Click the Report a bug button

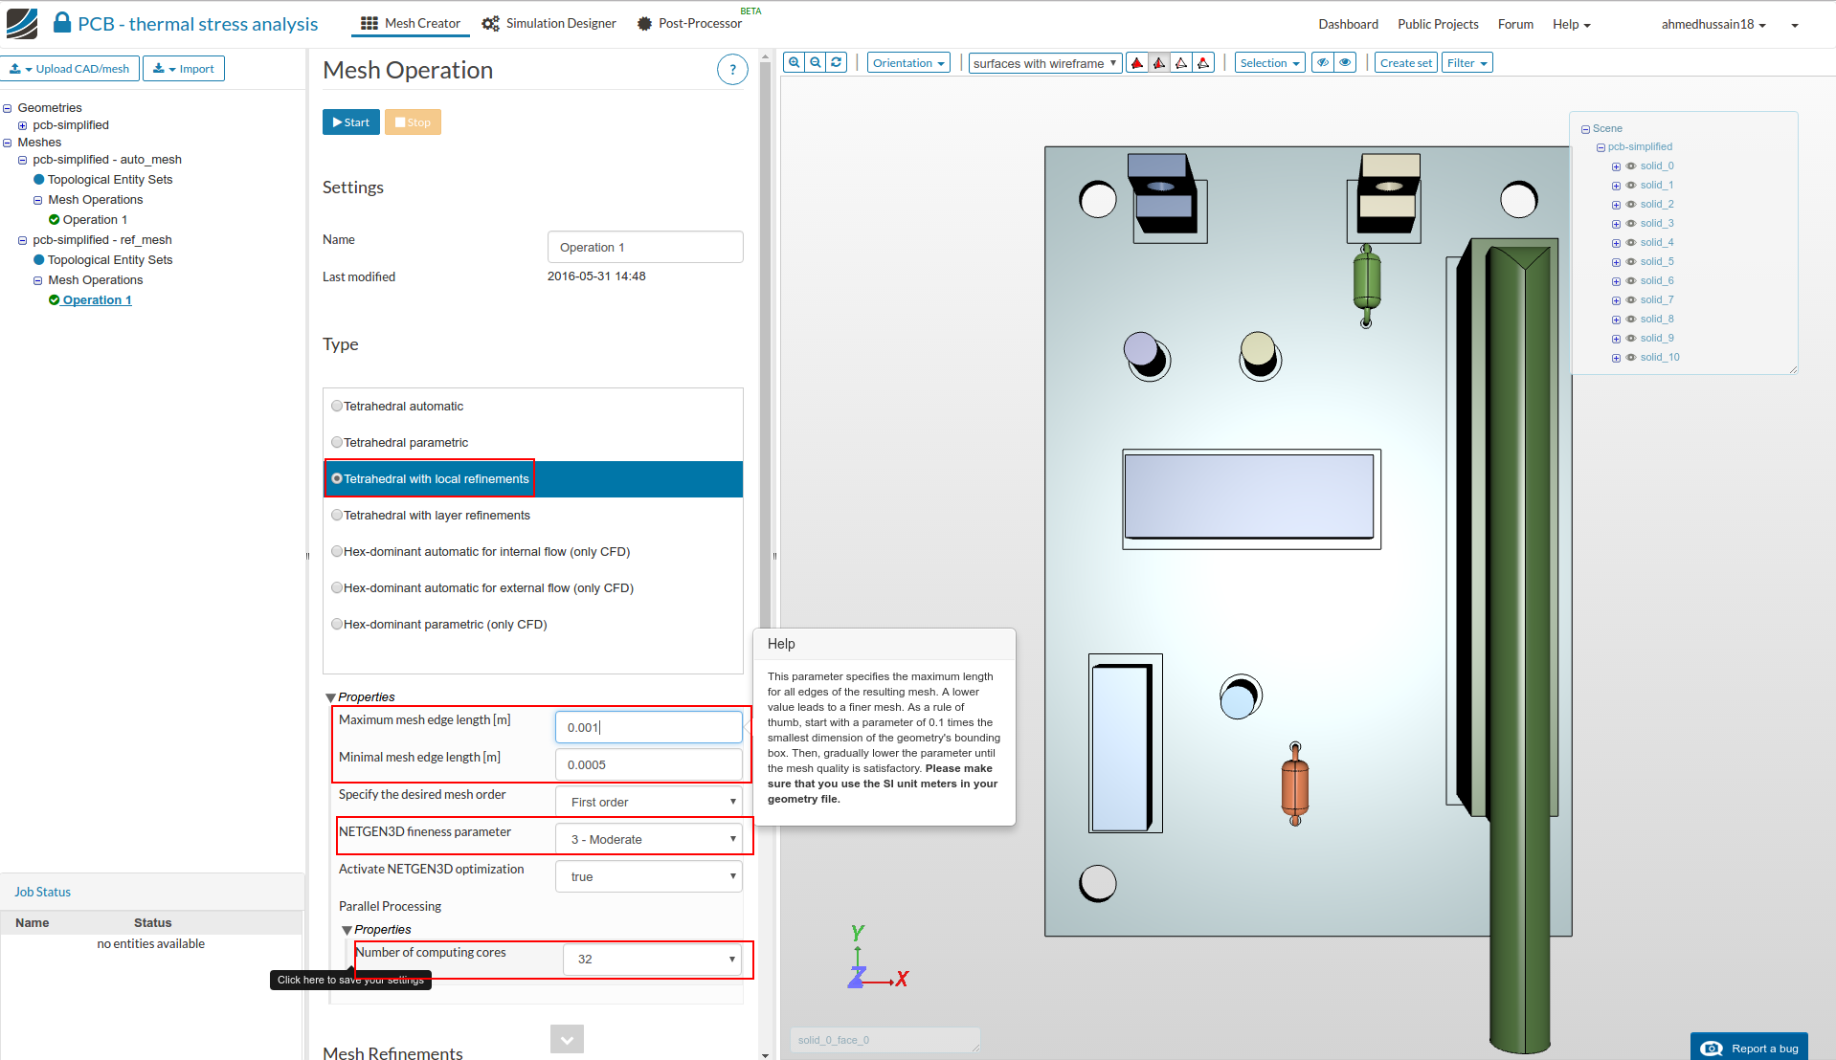click(1749, 1048)
